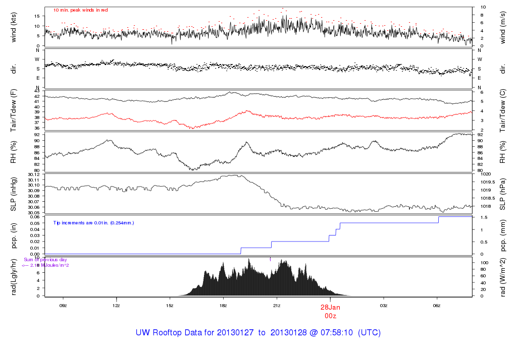Click the 'wind (m/s)' axis title

click(x=503, y=28)
